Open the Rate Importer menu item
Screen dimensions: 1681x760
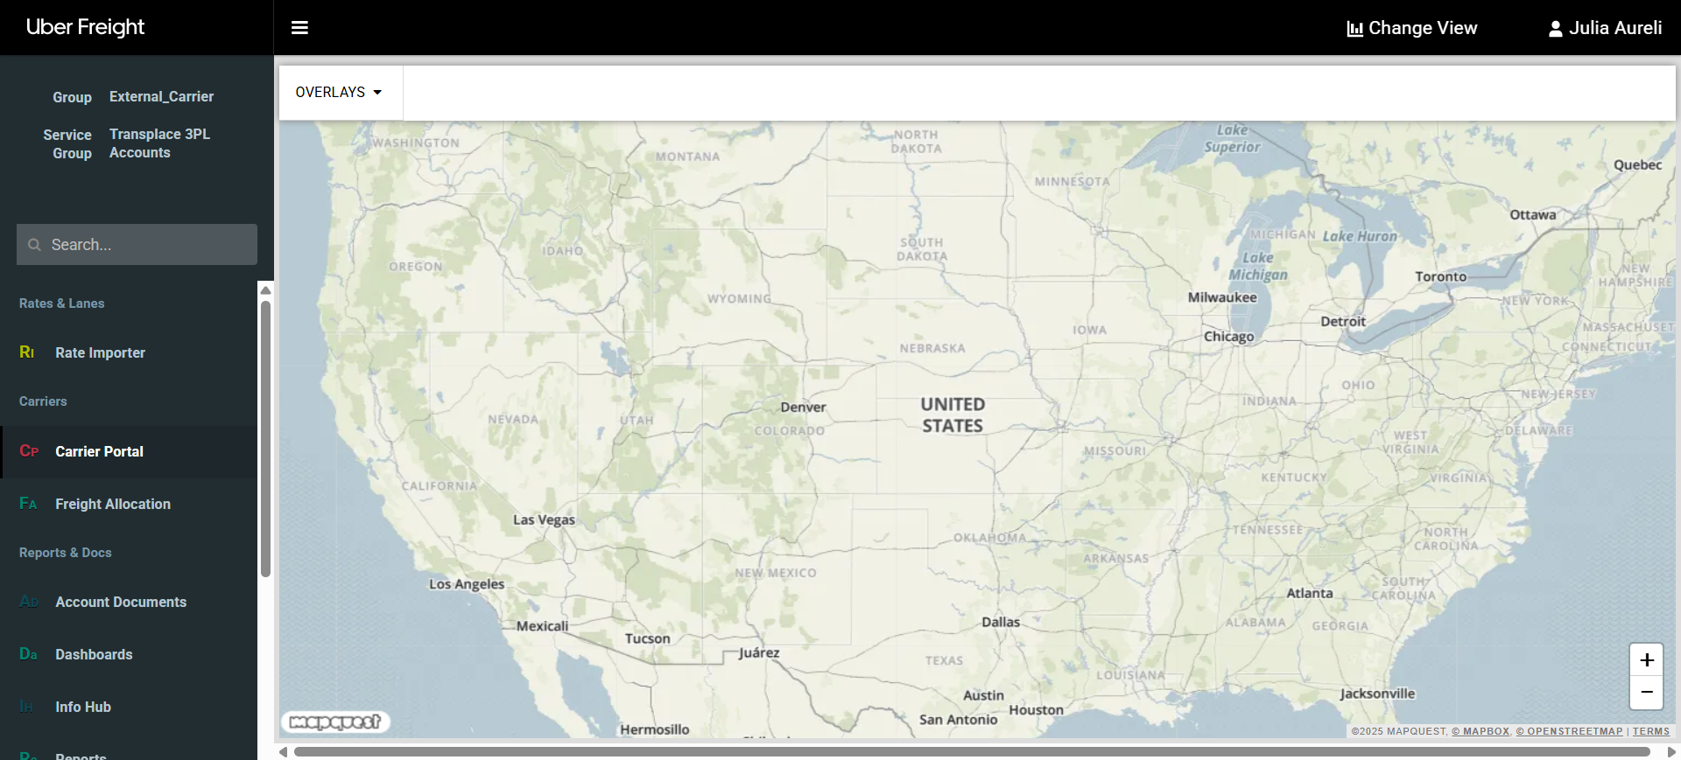pyautogui.click(x=129, y=352)
